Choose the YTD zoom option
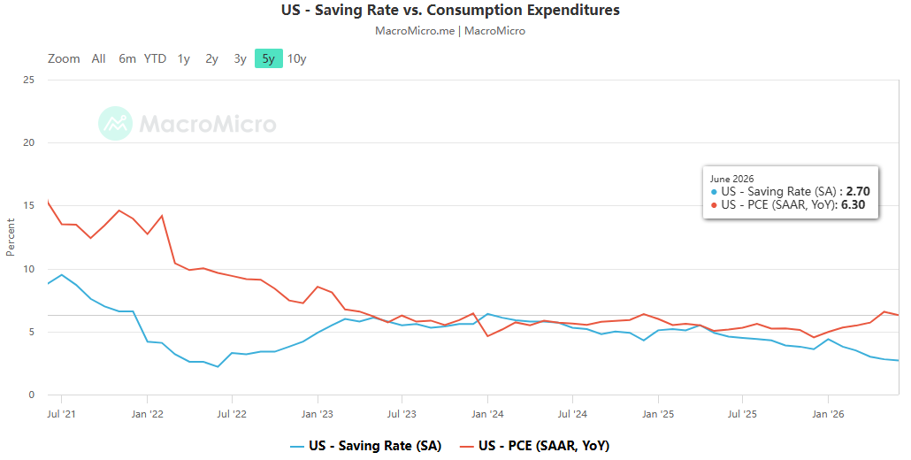The width and height of the screenshot is (911, 460). pyautogui.click(x=155, y=58)
